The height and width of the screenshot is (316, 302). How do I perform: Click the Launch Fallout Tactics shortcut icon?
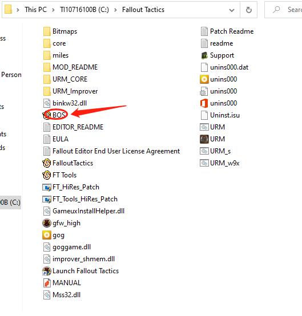(x=47, y=271)
